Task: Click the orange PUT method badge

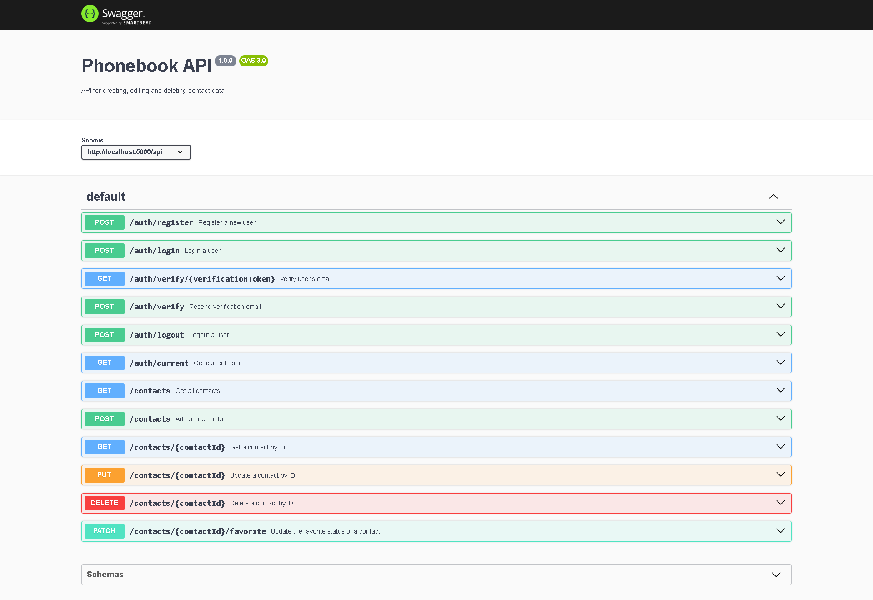Action: [x=104, y=475]
